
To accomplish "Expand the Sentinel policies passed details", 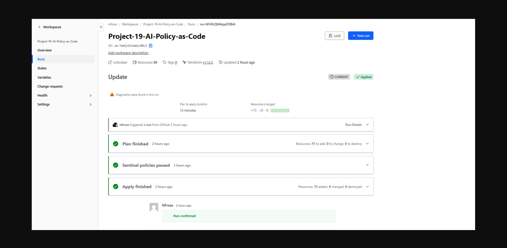I will [367, 165].
